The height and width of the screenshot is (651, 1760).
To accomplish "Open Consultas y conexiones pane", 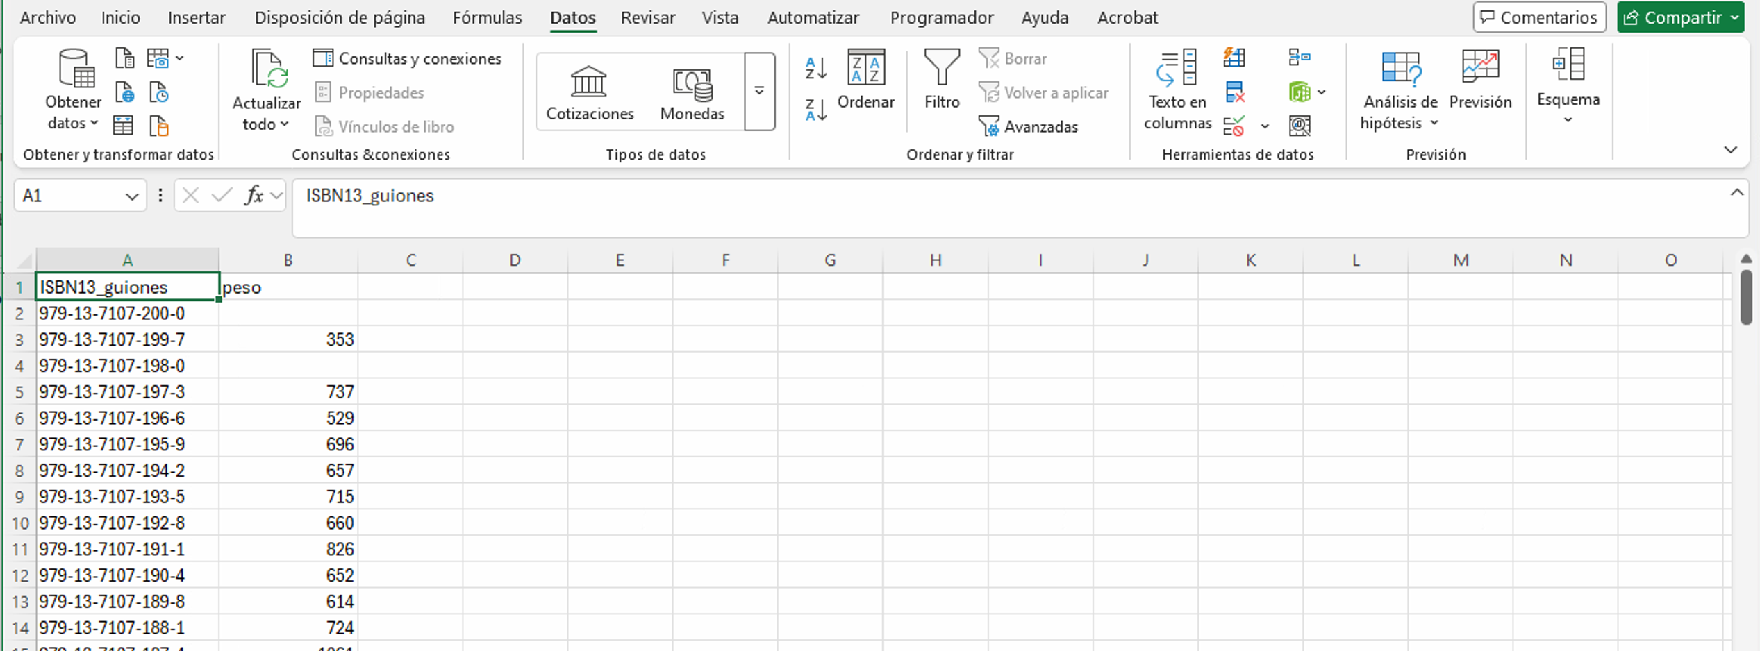I will coord(408,58).
